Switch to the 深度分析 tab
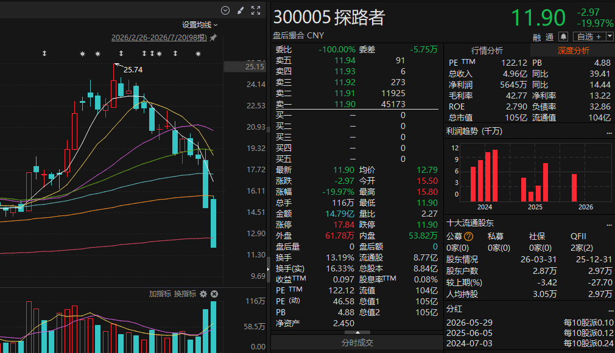Screen dimensions: 615x353 [x=573, y=51]
